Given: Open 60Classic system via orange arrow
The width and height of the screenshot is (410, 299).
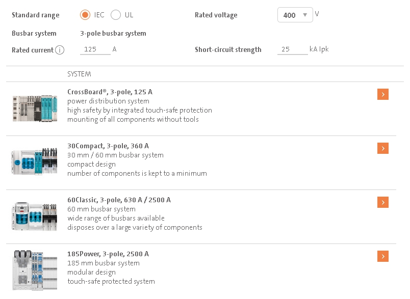Looking at the screenshot, I should [x=383, y=202].
